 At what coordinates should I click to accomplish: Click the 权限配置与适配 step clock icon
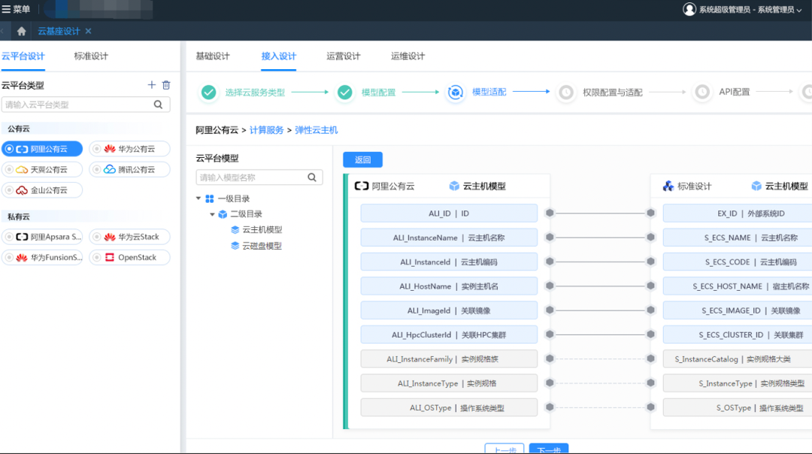566,92
